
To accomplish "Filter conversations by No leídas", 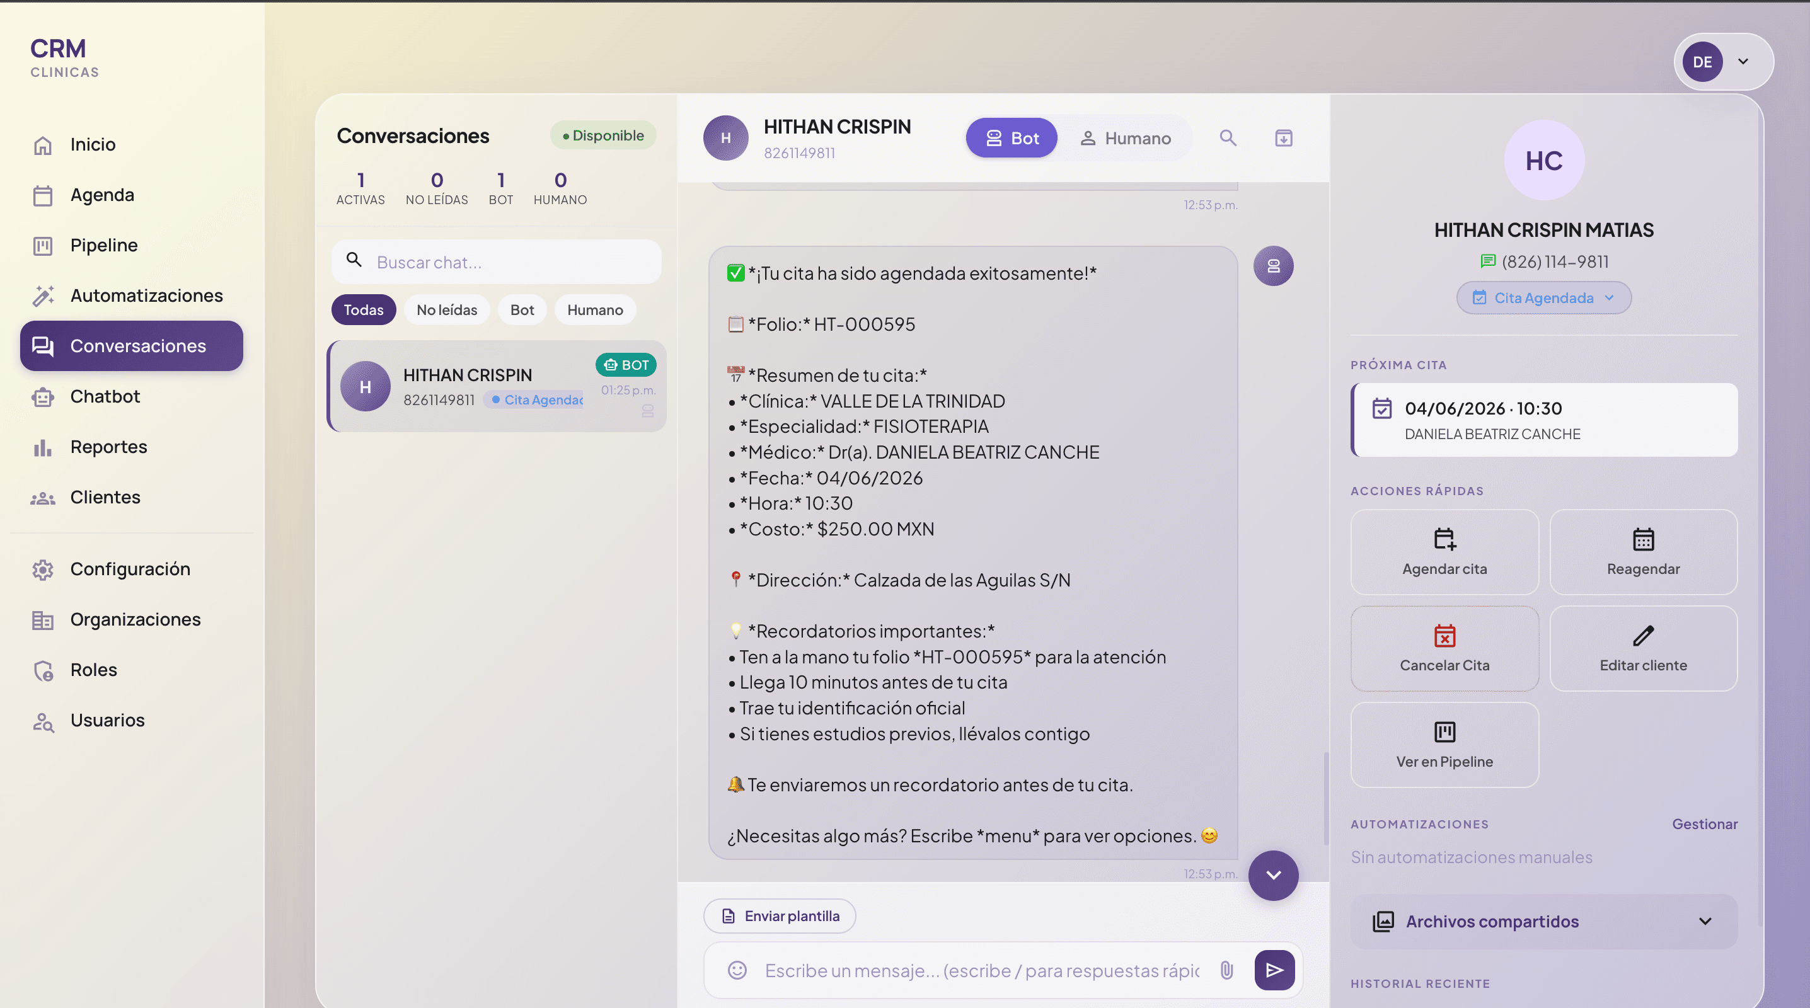I will (447, 310).
